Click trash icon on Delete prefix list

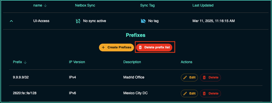(140, 47)
